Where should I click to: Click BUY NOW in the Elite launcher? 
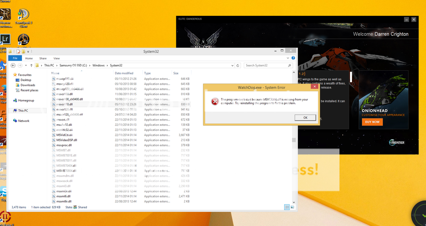coord(372,122)
